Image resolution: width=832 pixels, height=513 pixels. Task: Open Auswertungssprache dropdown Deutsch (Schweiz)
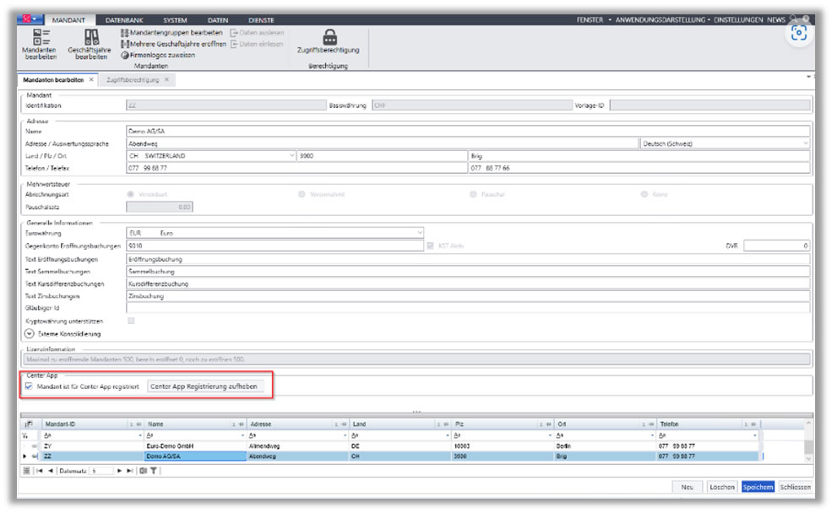[x=806, y=143]
